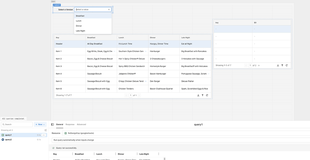Click the Key column header in main table
This screenshot has height=160, width=310.
[70, 38]
